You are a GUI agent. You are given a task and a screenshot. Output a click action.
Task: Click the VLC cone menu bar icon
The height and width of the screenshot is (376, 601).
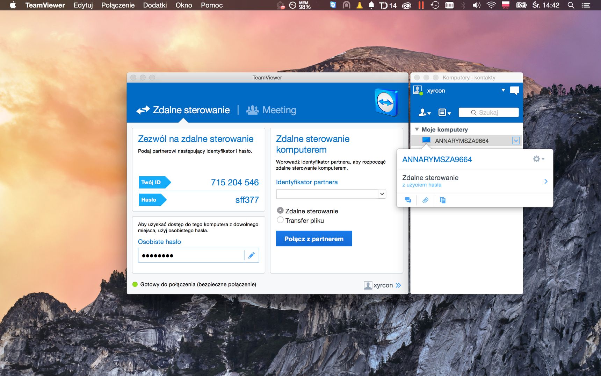359,5
